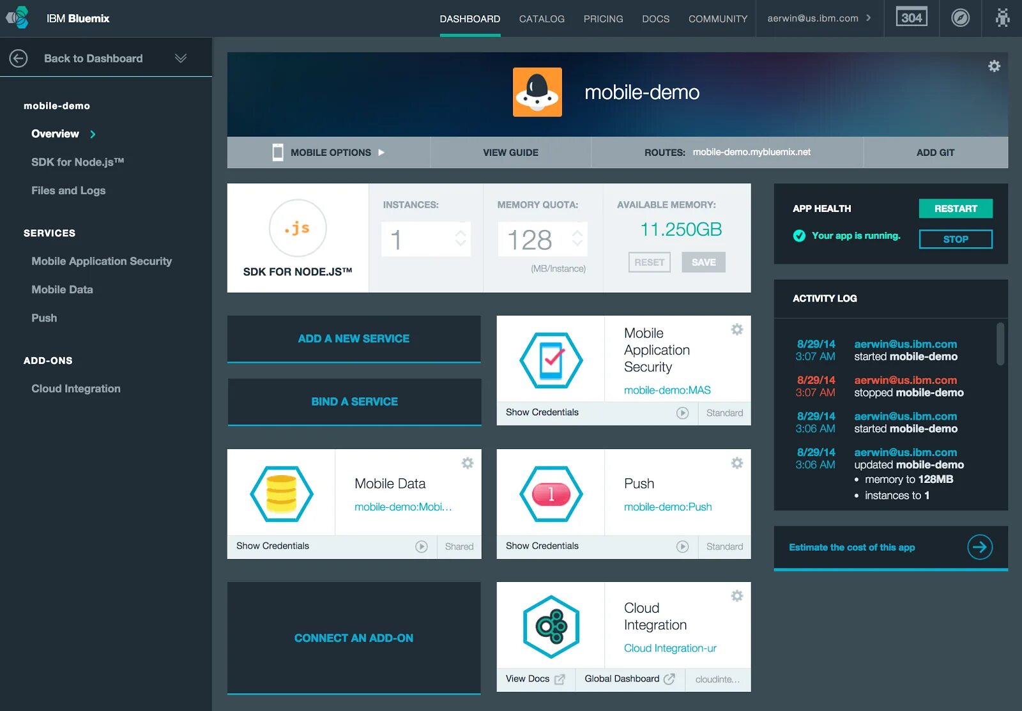This screenshot has height=711, width=1022.
Task: Open the Docs tab
Action: click(655, 19)
